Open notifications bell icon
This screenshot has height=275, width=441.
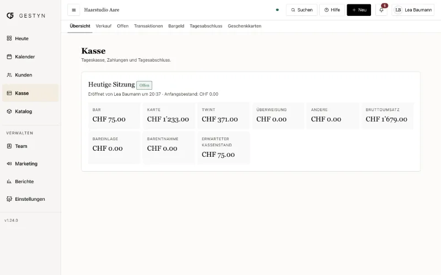(x=381, y=10)
